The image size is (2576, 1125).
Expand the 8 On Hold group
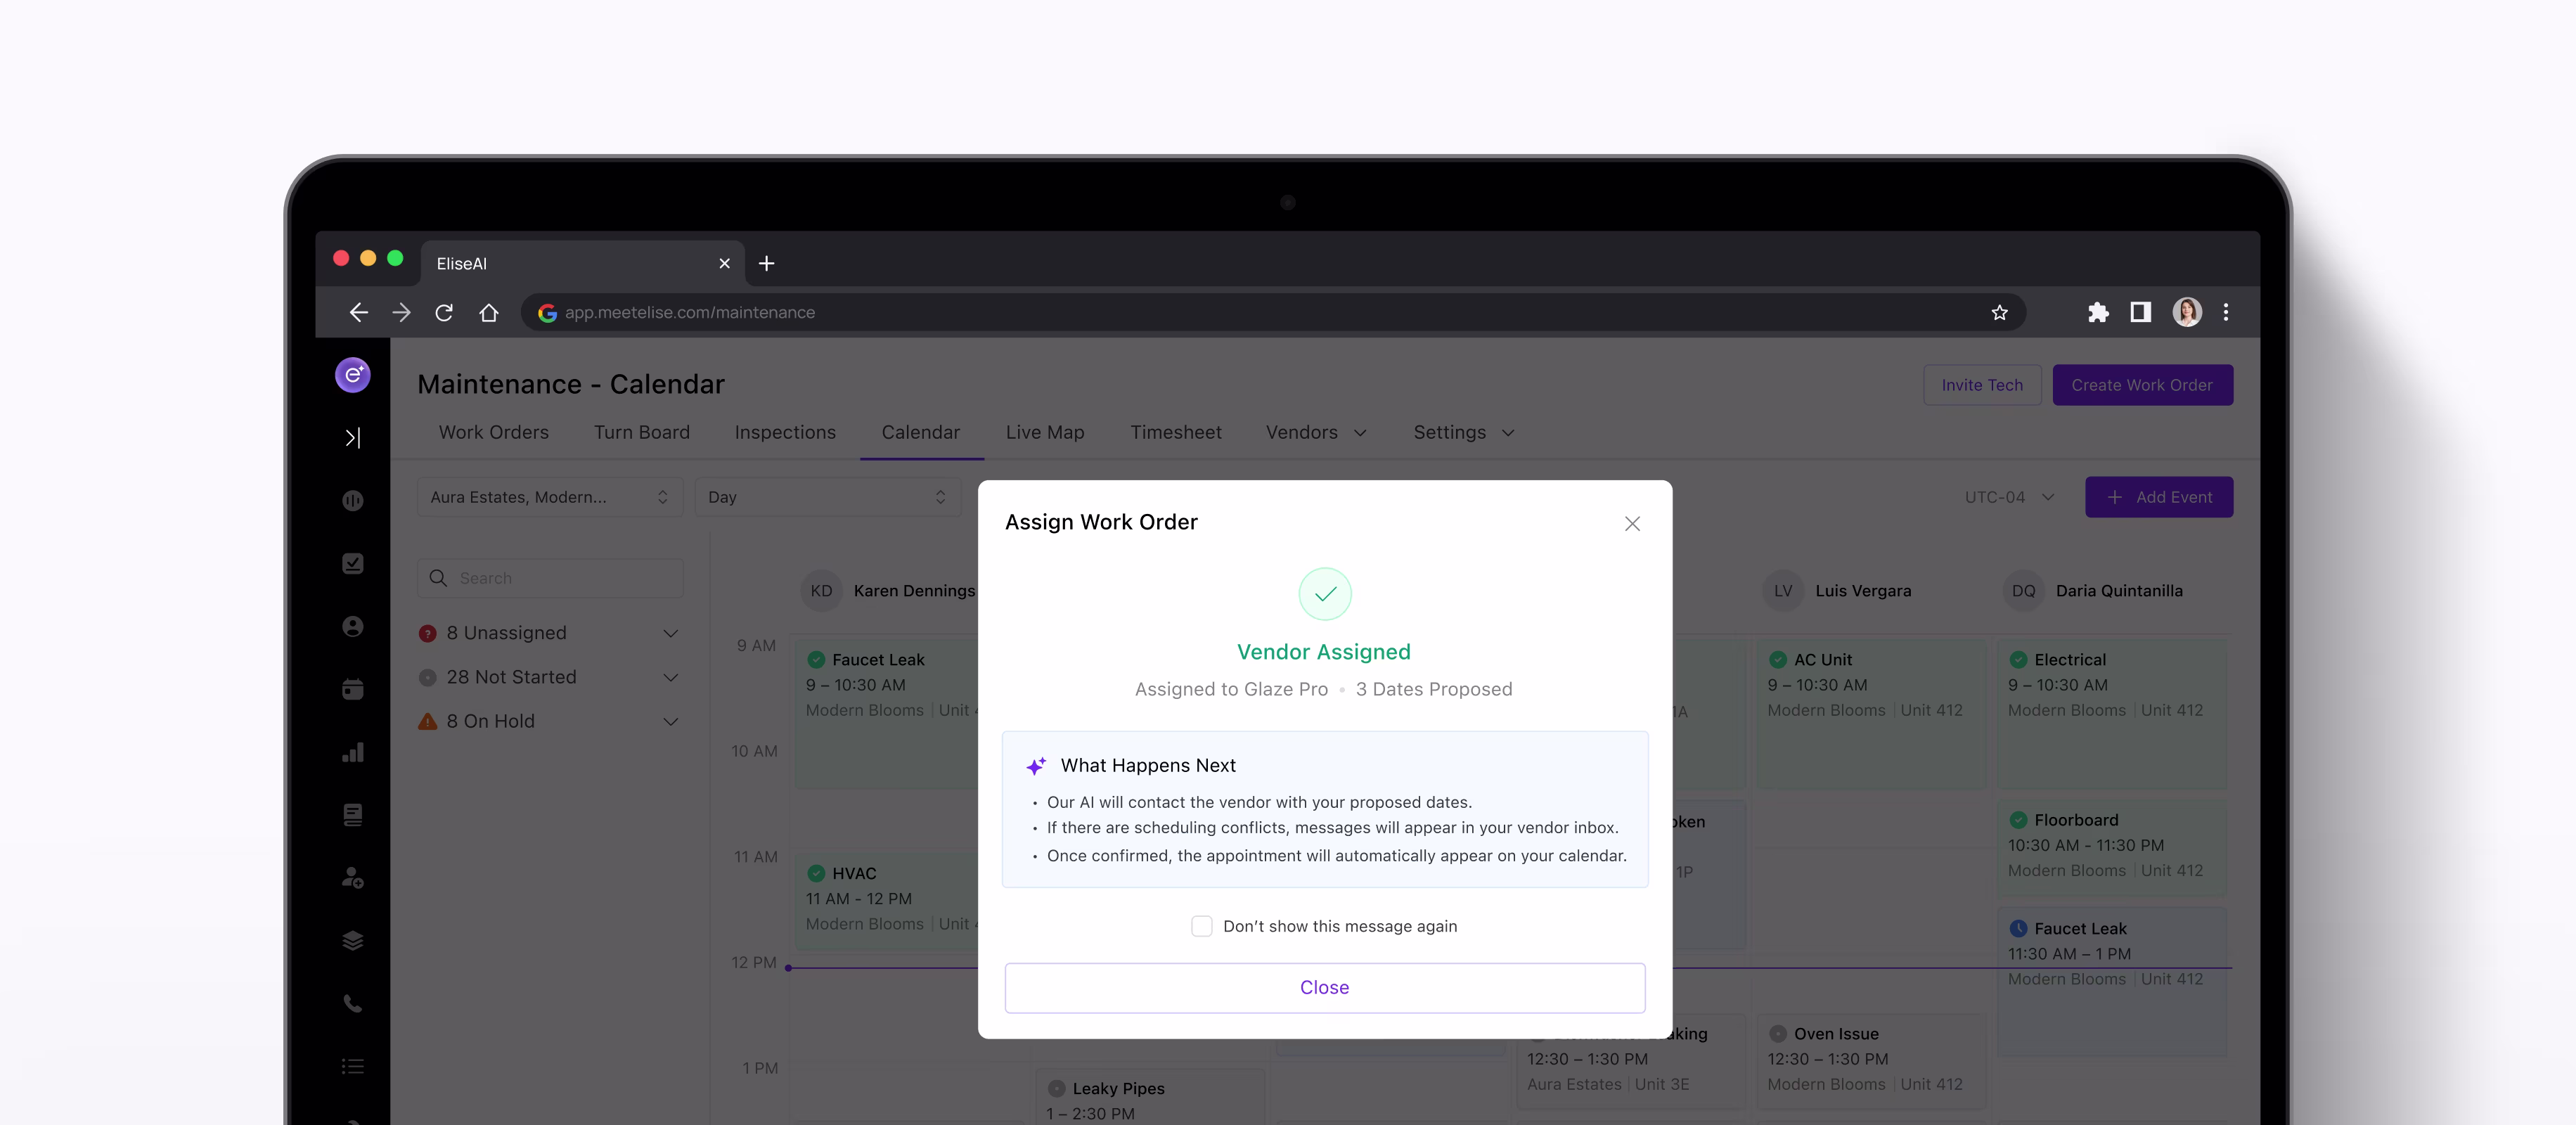click(671, 722)
